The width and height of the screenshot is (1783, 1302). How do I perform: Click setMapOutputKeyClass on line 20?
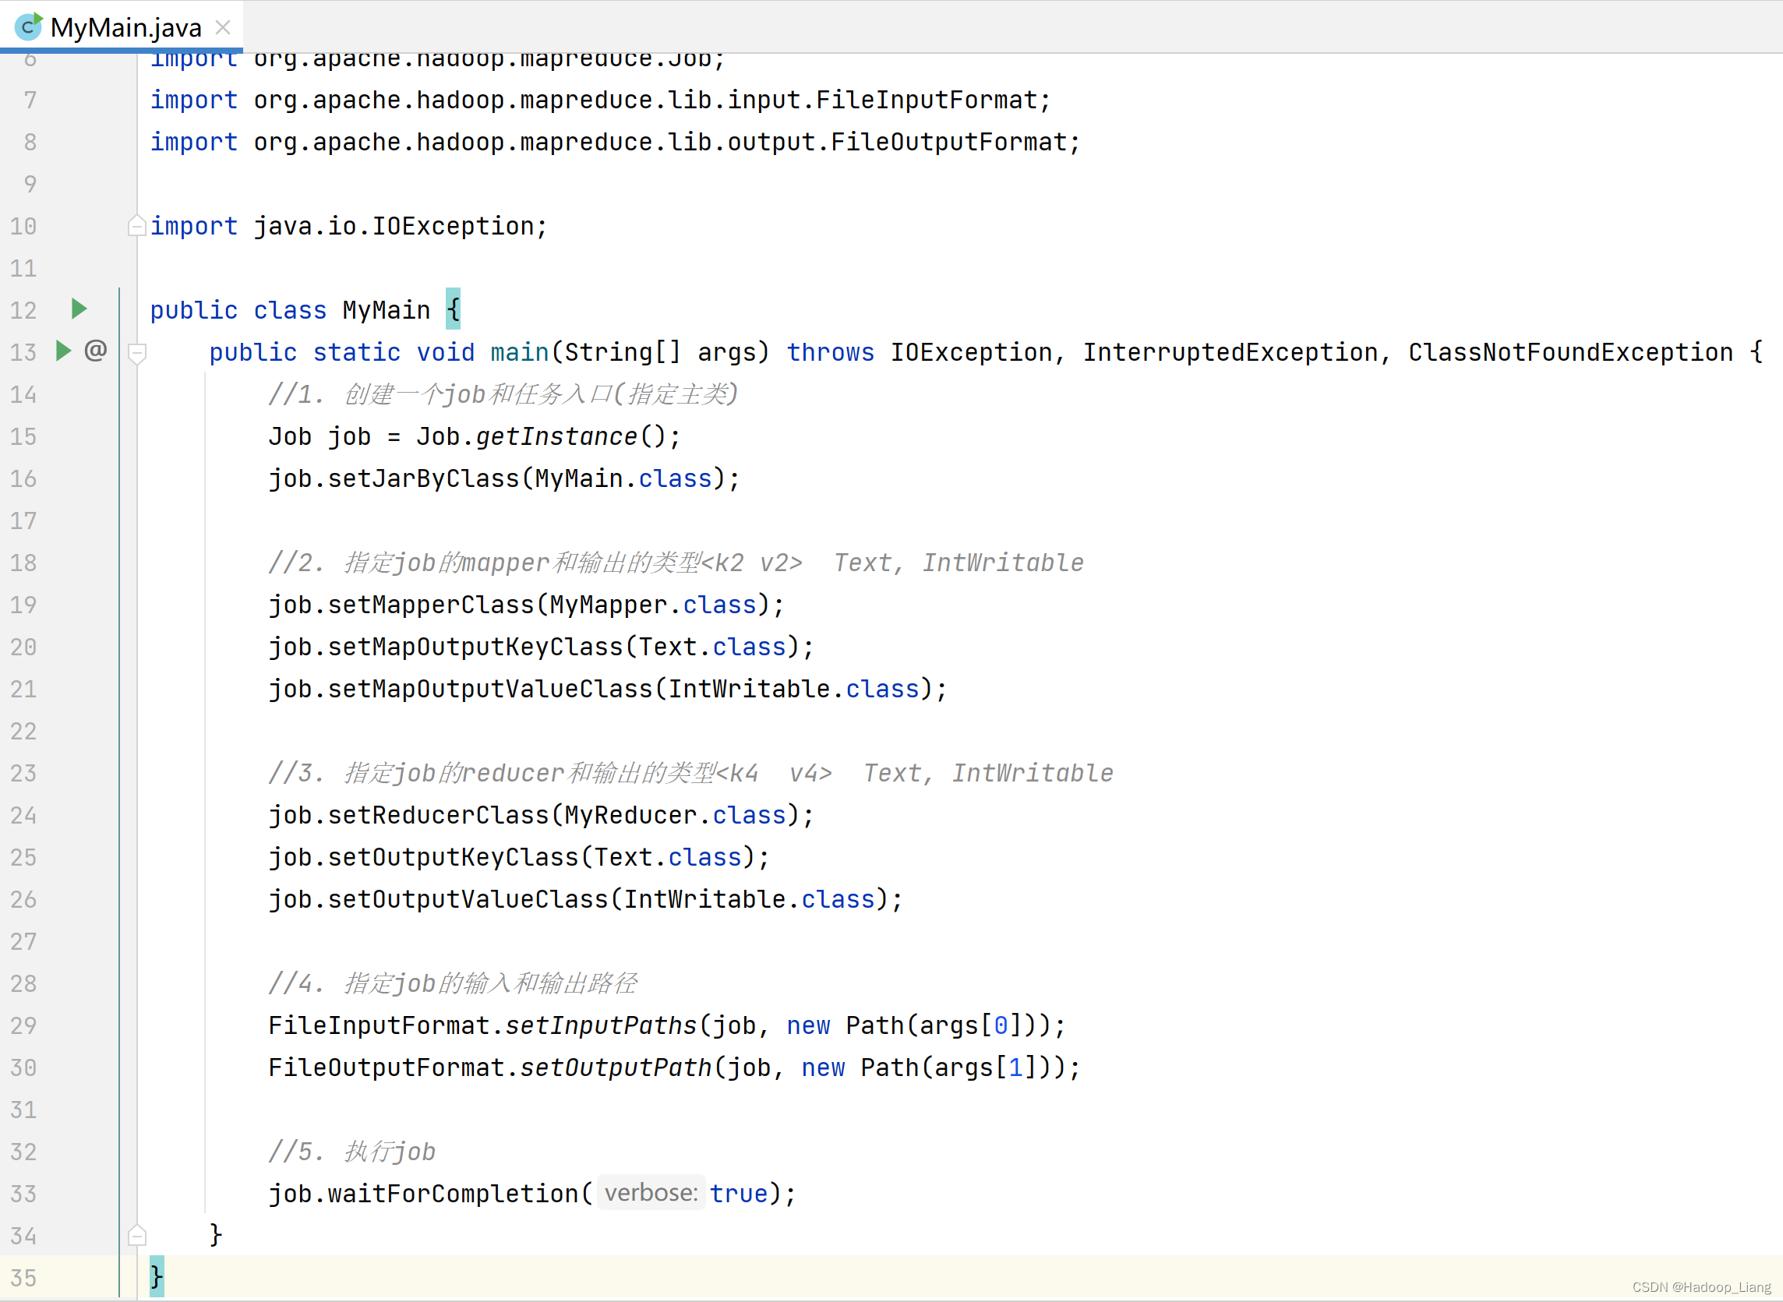click(475, 647)
